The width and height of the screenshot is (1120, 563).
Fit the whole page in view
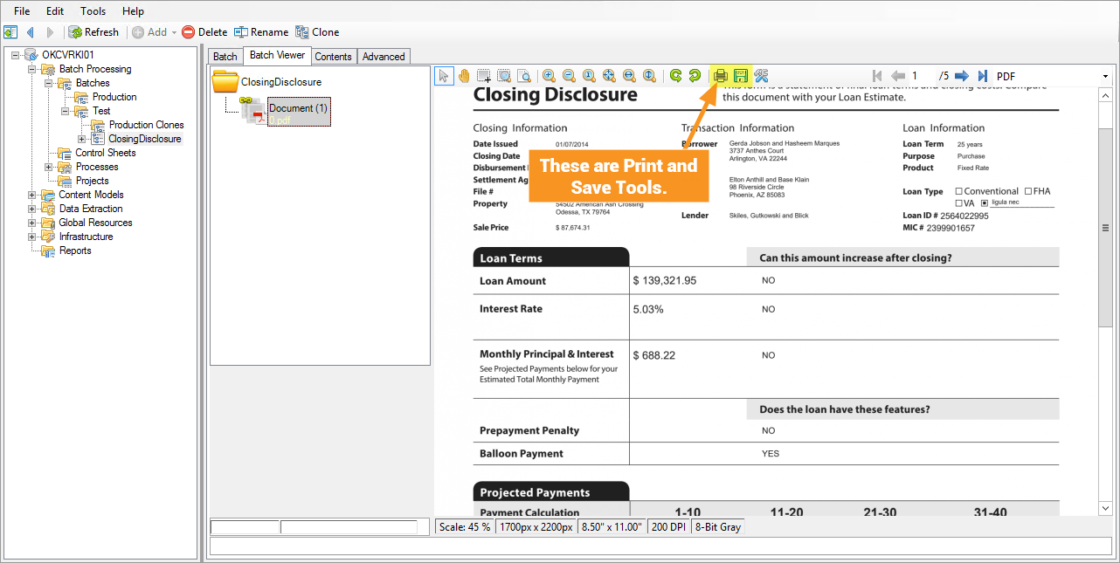coord(609,76)
